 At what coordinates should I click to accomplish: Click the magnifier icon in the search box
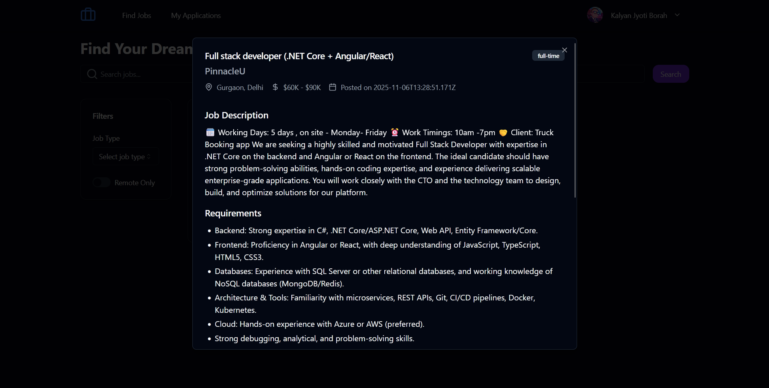point(92,74)
